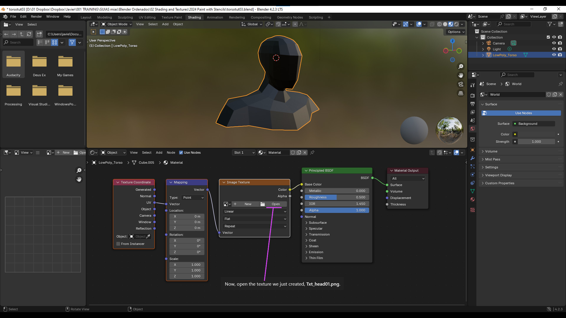Switch file browser to vertical list display

[x=40, y=42]
